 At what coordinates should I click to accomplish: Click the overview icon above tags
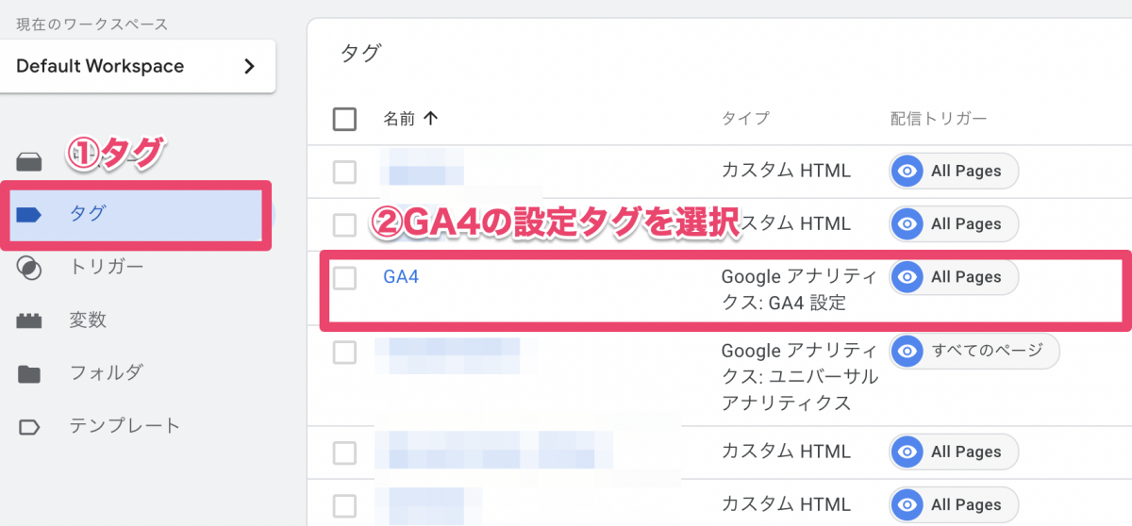(x=30, y=162)
